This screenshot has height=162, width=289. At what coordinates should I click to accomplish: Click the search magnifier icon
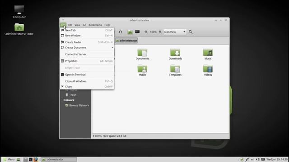tap(191, 32)
